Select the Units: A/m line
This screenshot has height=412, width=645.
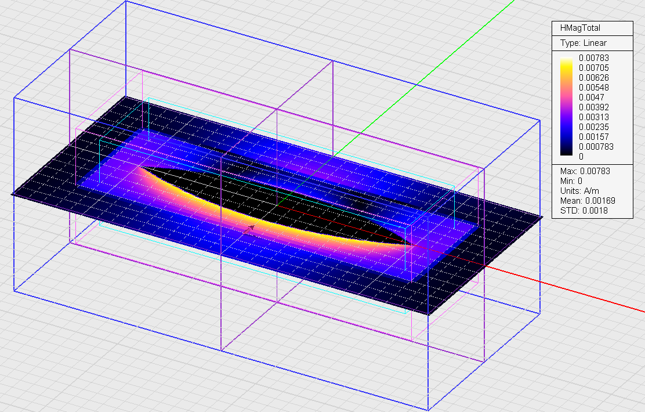tap(579, 191)
